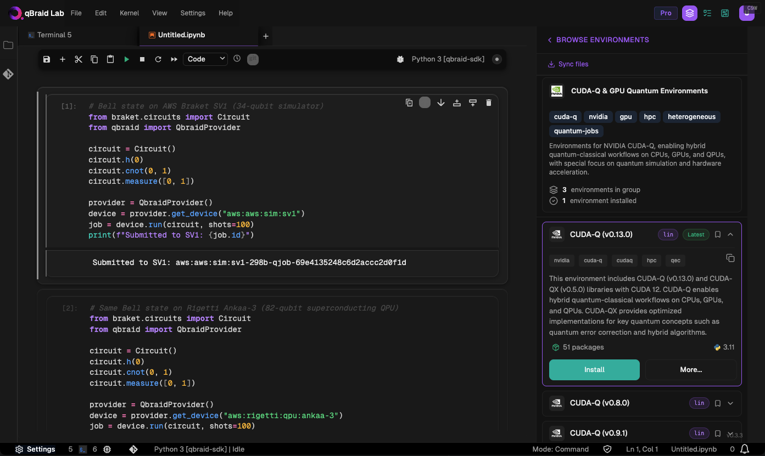Insert a new cell with the plus icon
Screen dimensions: 765x456
63,59
